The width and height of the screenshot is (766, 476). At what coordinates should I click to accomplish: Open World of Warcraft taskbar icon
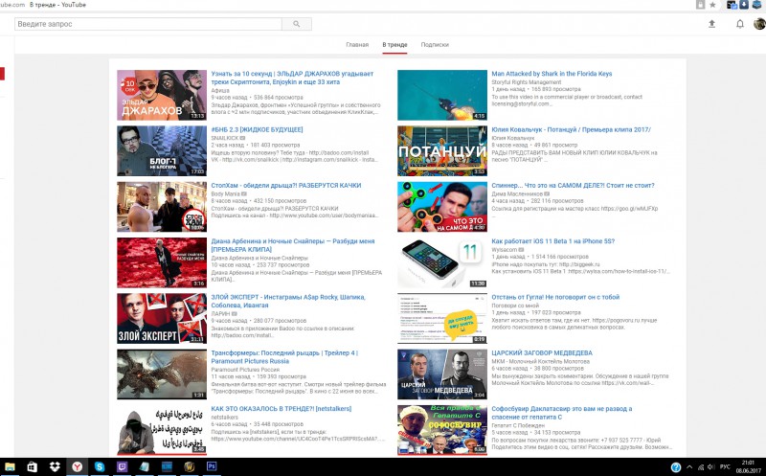point(189,466)
